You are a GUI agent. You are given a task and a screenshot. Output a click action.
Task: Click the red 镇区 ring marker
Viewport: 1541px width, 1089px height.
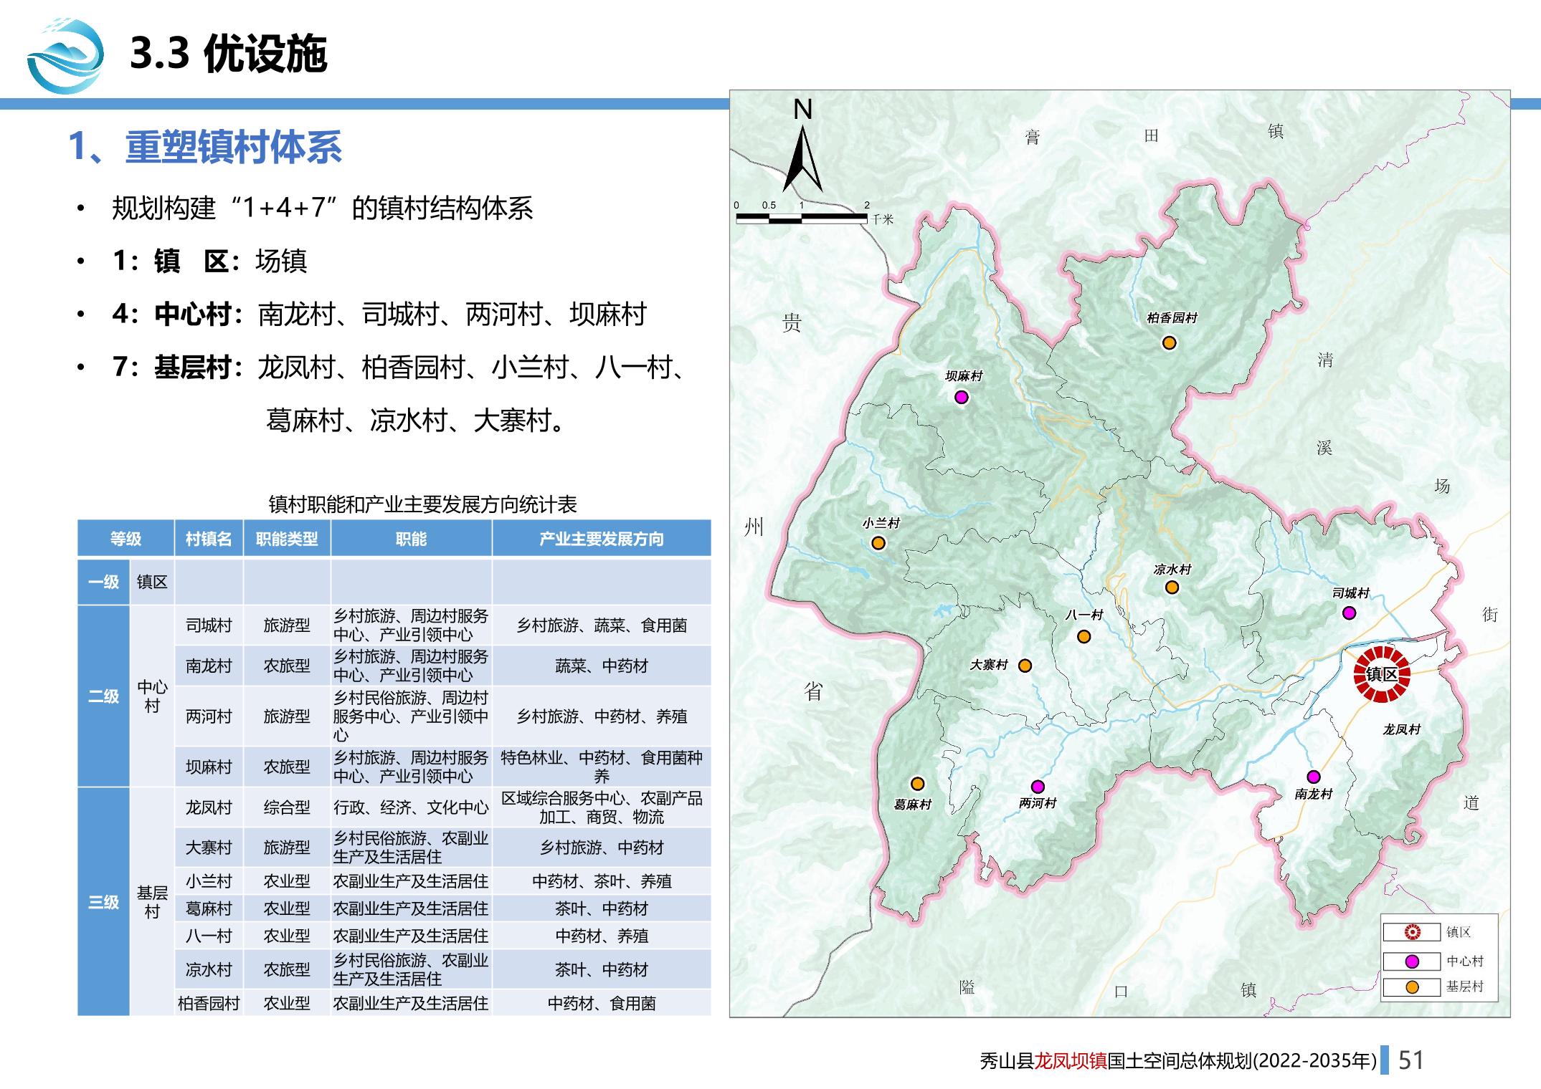tap(1381, 674)
